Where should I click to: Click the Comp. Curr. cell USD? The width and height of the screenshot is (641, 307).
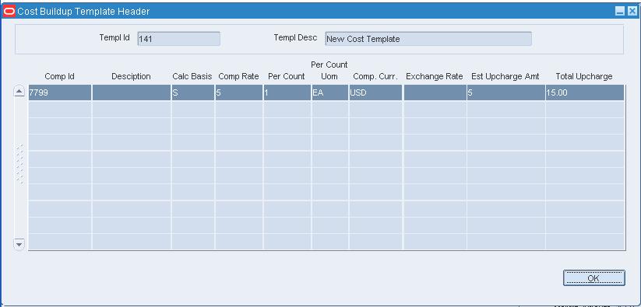click(375, 92)
